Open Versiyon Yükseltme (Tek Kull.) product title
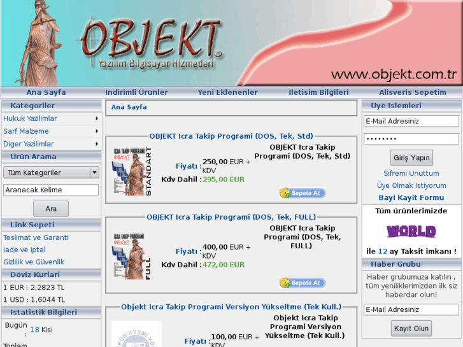 coord(231,307)
